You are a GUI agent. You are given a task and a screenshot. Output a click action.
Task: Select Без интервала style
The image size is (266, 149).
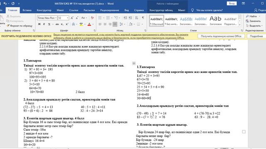[171, 21]
